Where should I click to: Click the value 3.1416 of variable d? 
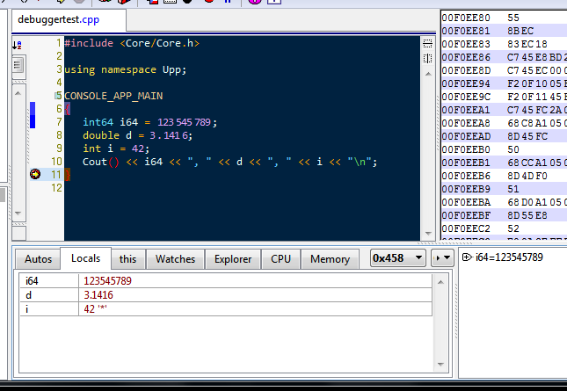point(98,295)
